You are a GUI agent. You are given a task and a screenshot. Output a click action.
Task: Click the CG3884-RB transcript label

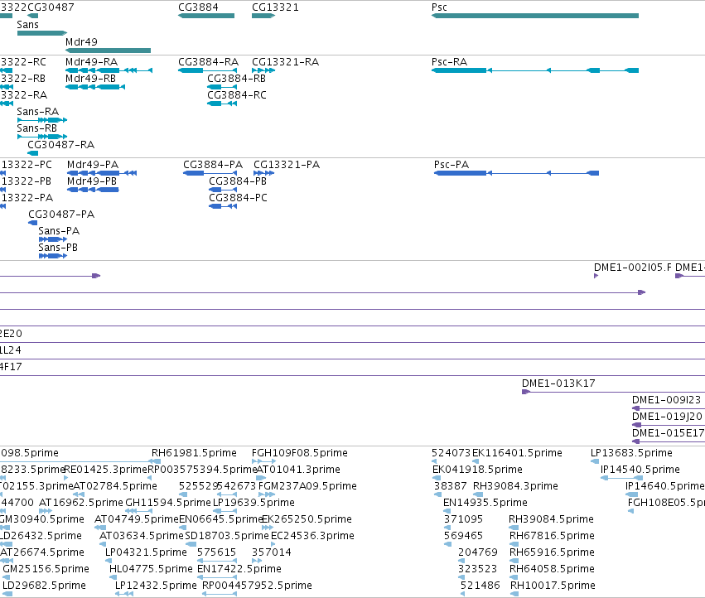[x=236, y=78]
